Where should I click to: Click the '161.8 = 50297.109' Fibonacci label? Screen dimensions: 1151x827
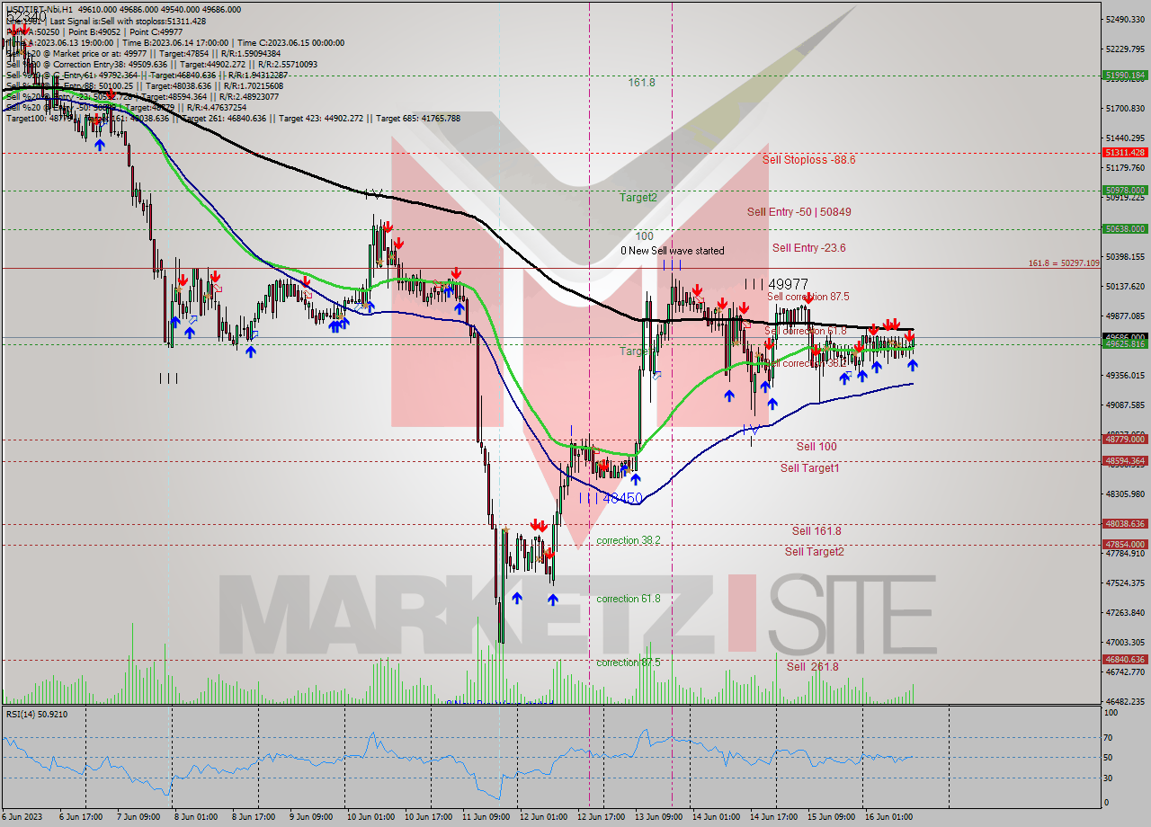coord(1064,263)
